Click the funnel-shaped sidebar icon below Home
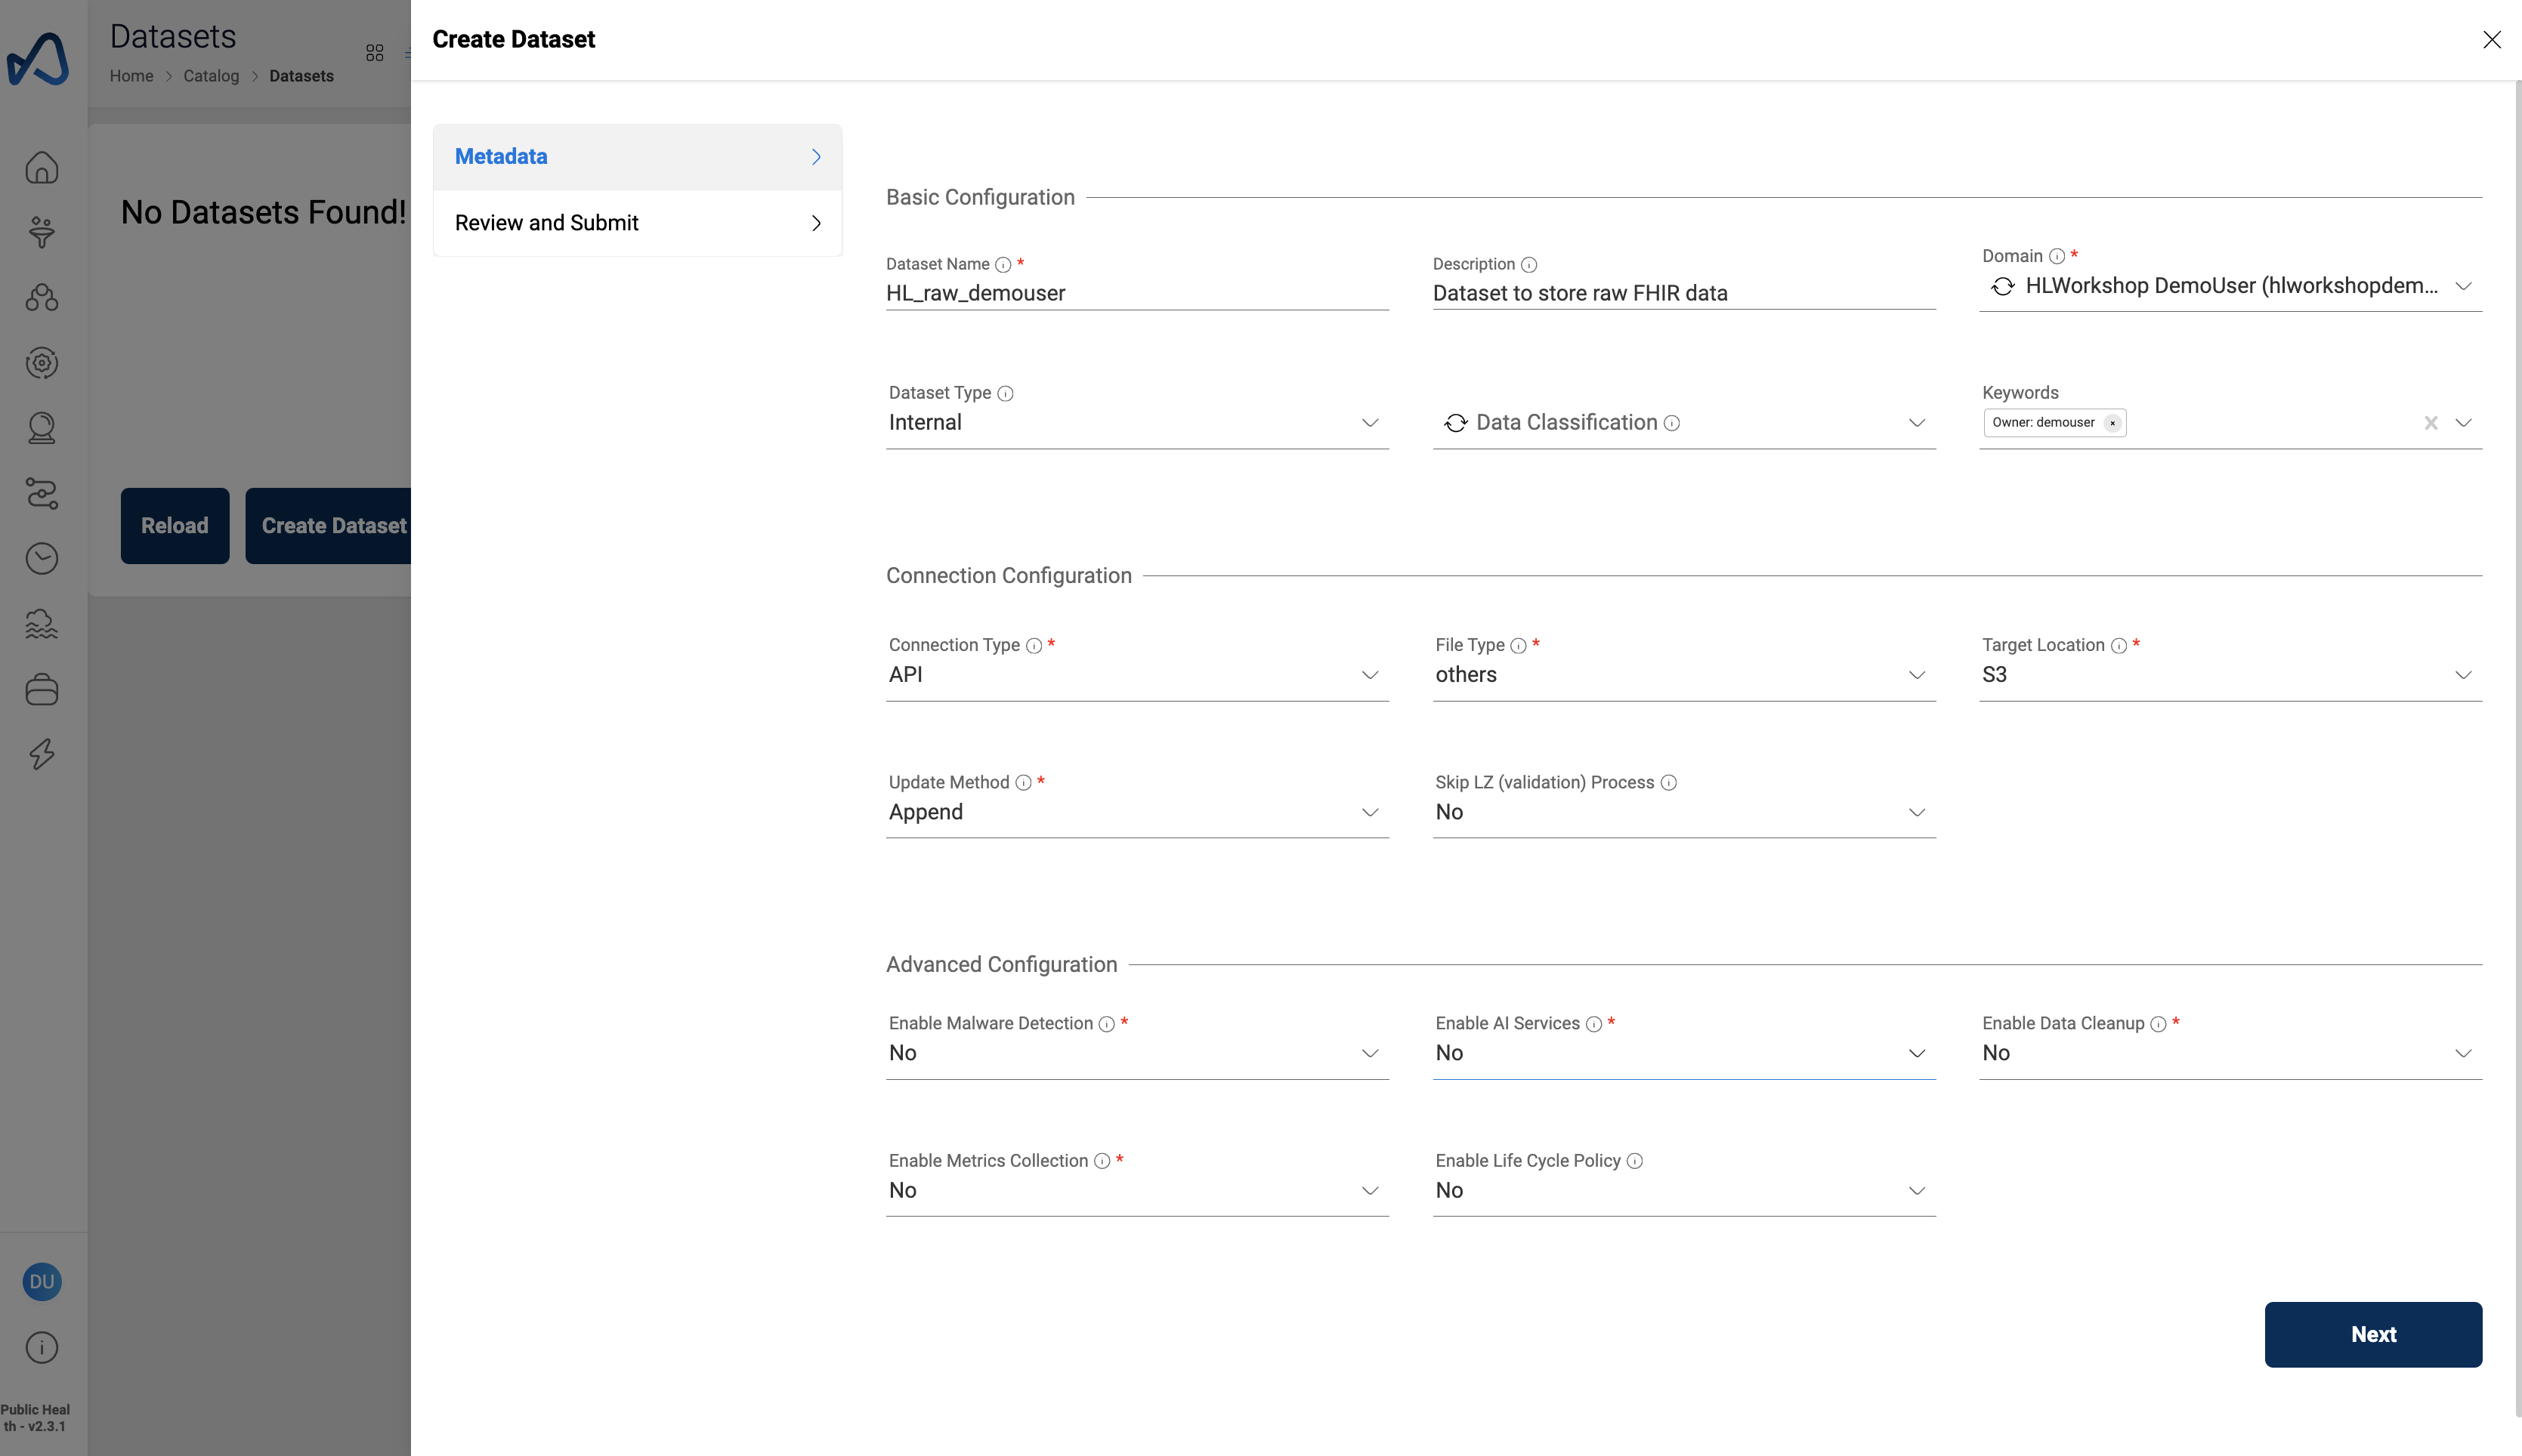The image size is (2522, 1456). click(x=42, y=232)
